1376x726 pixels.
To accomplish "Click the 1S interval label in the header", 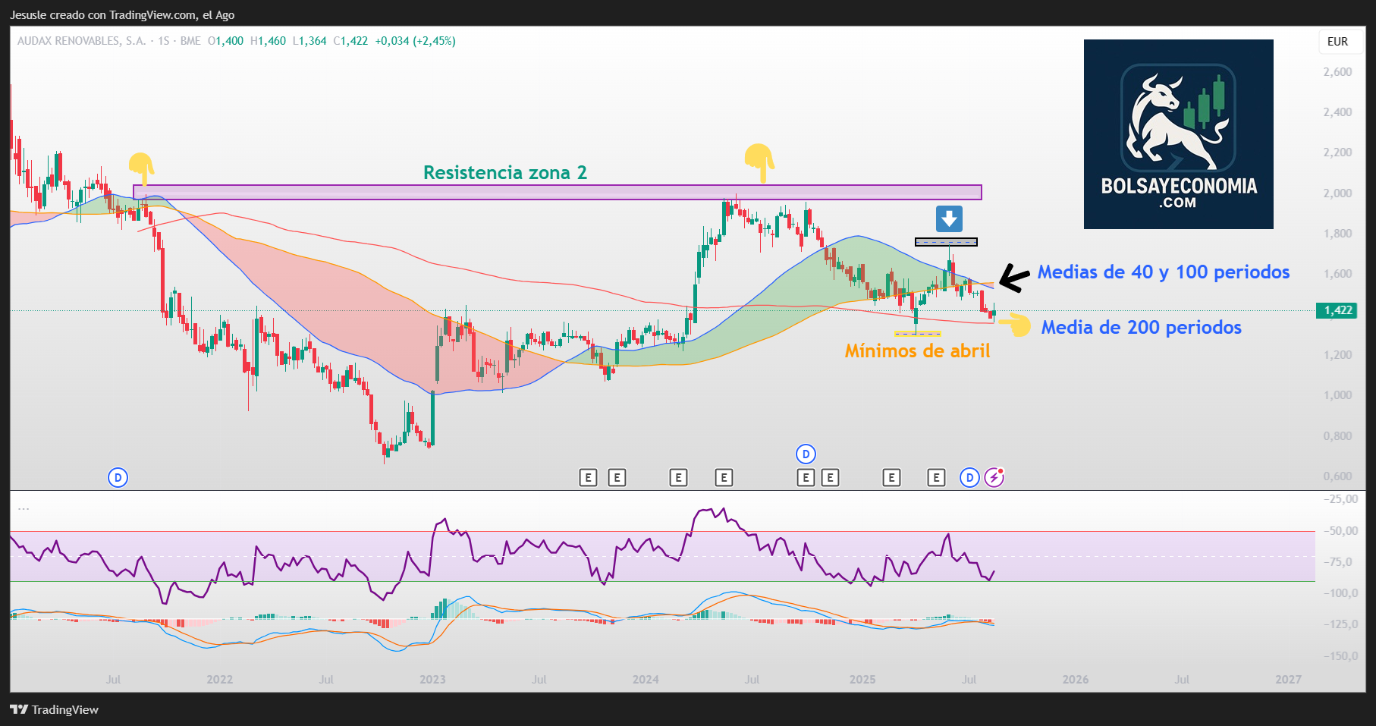I will click(x=164, y=41).
